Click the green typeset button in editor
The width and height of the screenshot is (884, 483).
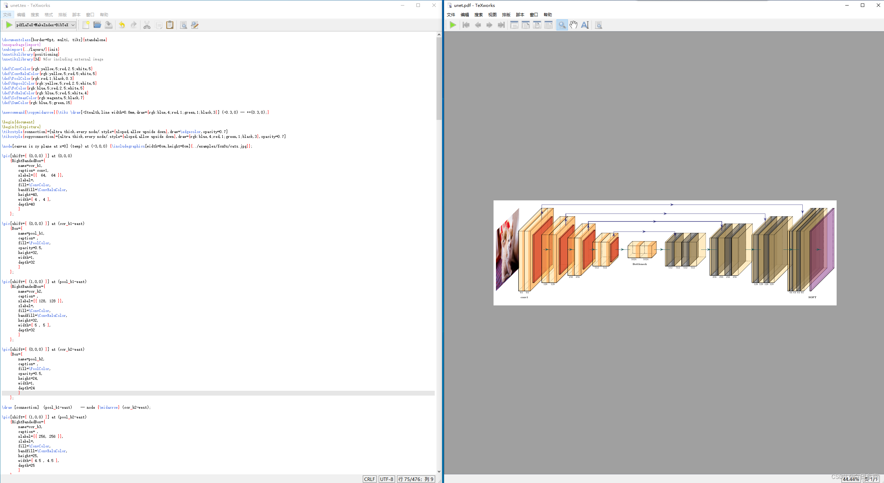[x=9, y=25]
